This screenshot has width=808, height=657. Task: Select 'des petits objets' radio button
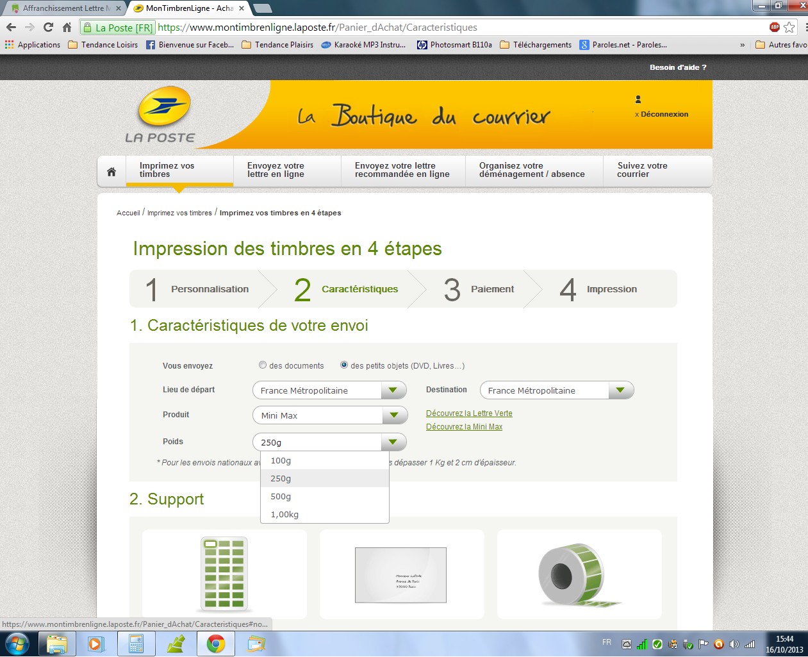click(x=344, y=365)
